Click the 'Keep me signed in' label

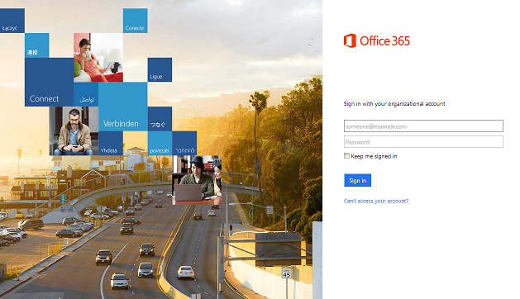(374, 156)
